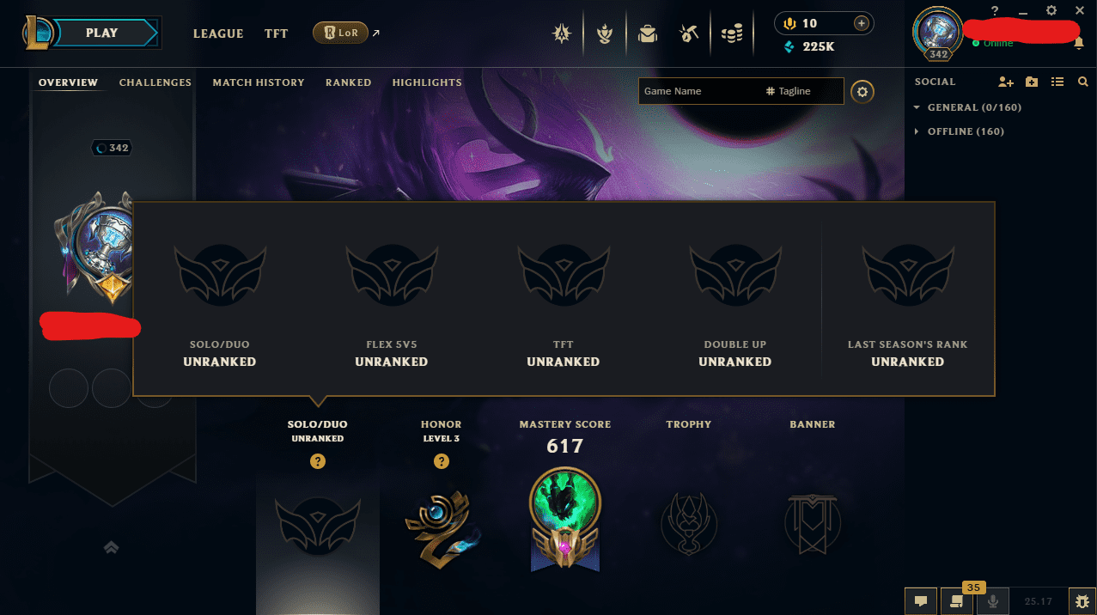Switch to the Challenges tab

[x=155, y=82]
